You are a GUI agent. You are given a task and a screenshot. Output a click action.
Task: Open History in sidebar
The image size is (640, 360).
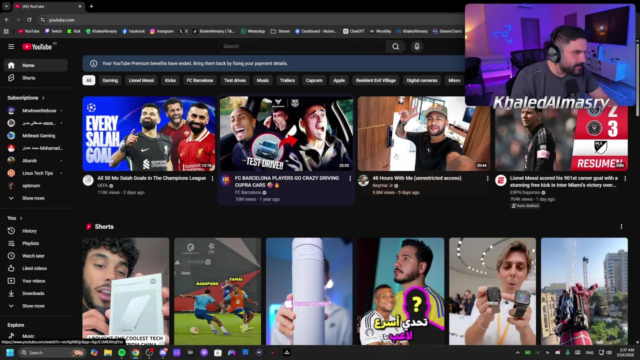(35, 231)
